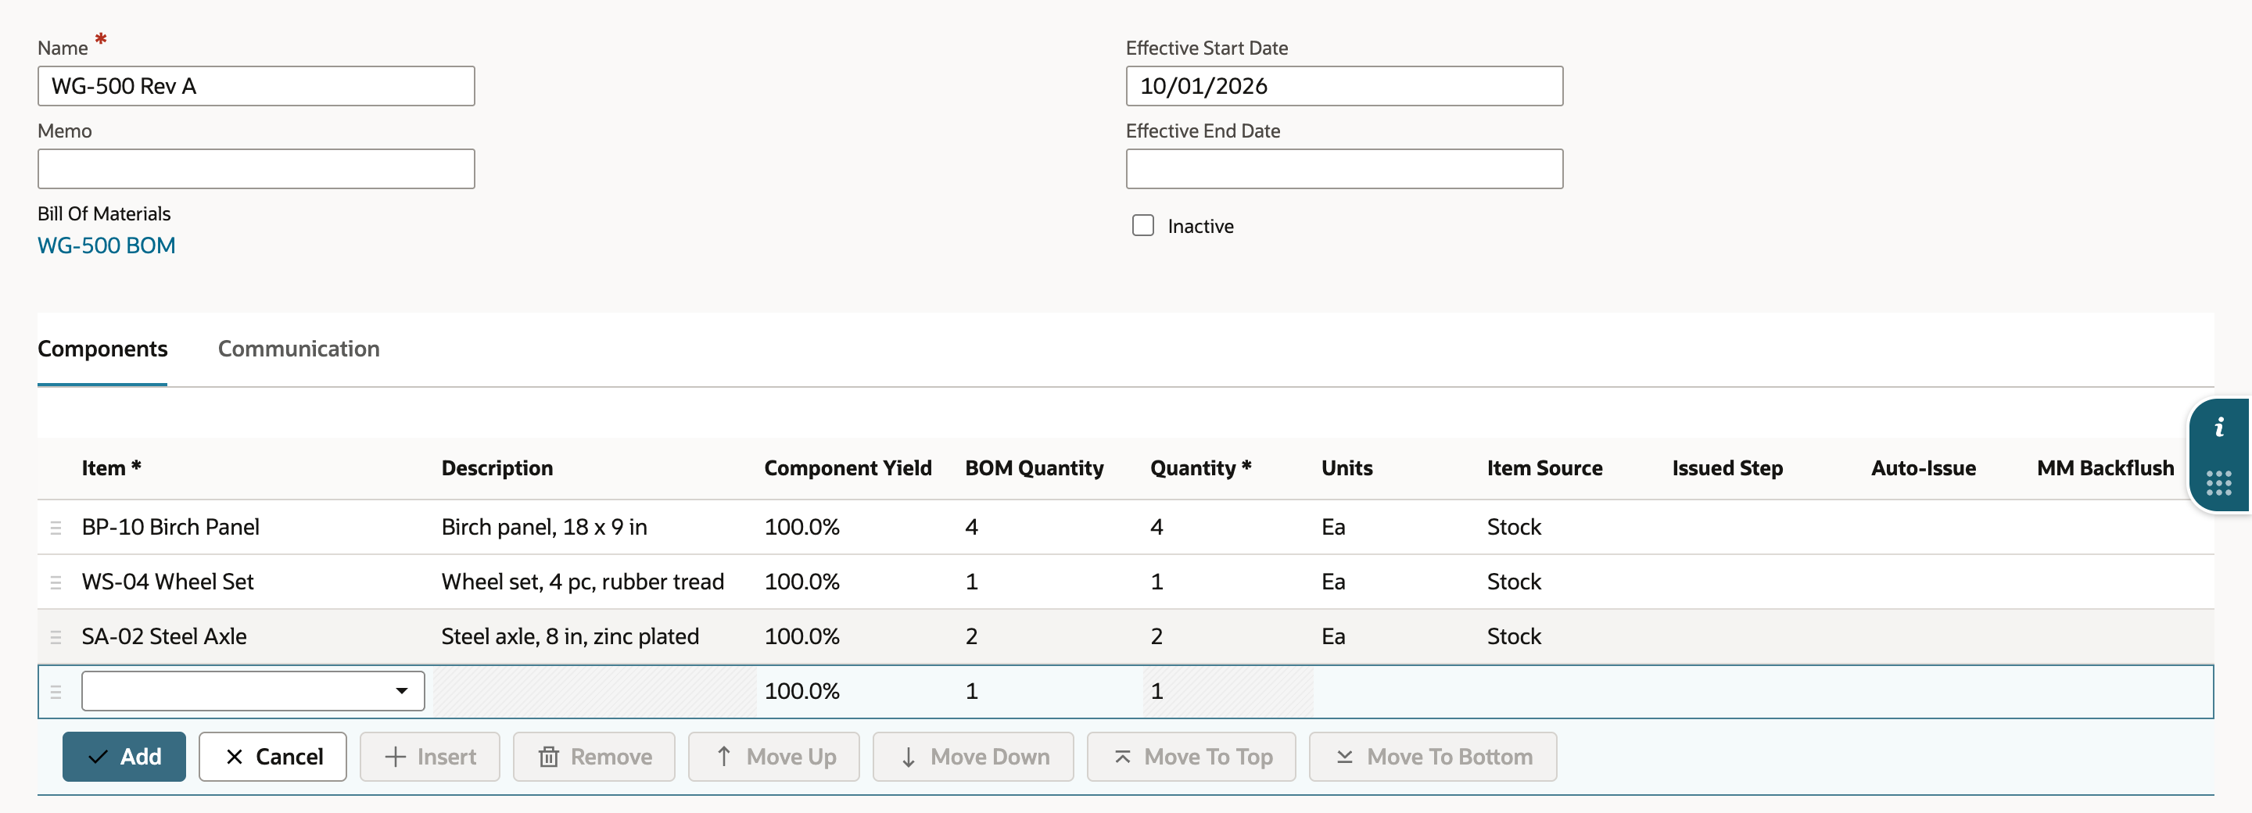Click the Auto-Issue column header
Viewport: 2252px width, 813px height.
point(1924,468)
